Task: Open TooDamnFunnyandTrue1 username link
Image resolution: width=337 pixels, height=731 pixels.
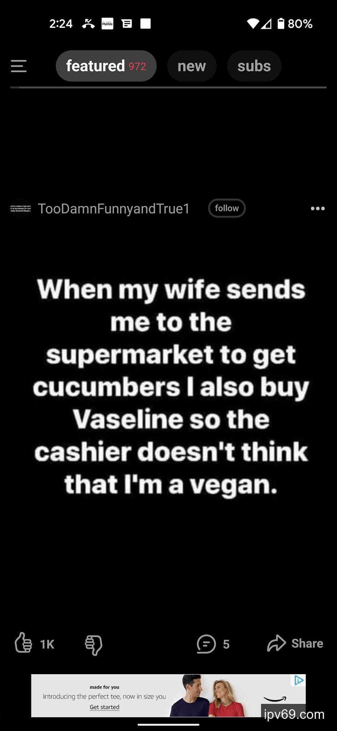Action: point(114,209)
